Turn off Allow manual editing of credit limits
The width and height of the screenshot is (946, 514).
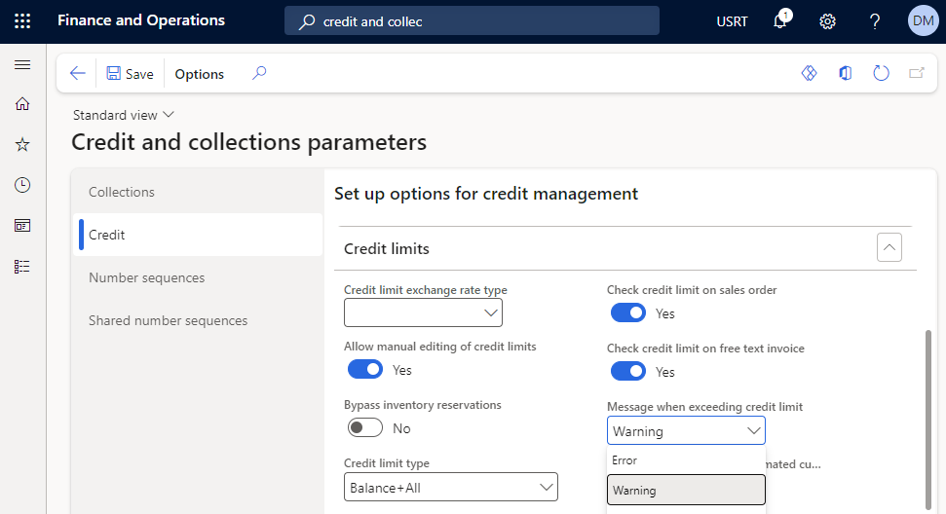click(x=365, y=370)
